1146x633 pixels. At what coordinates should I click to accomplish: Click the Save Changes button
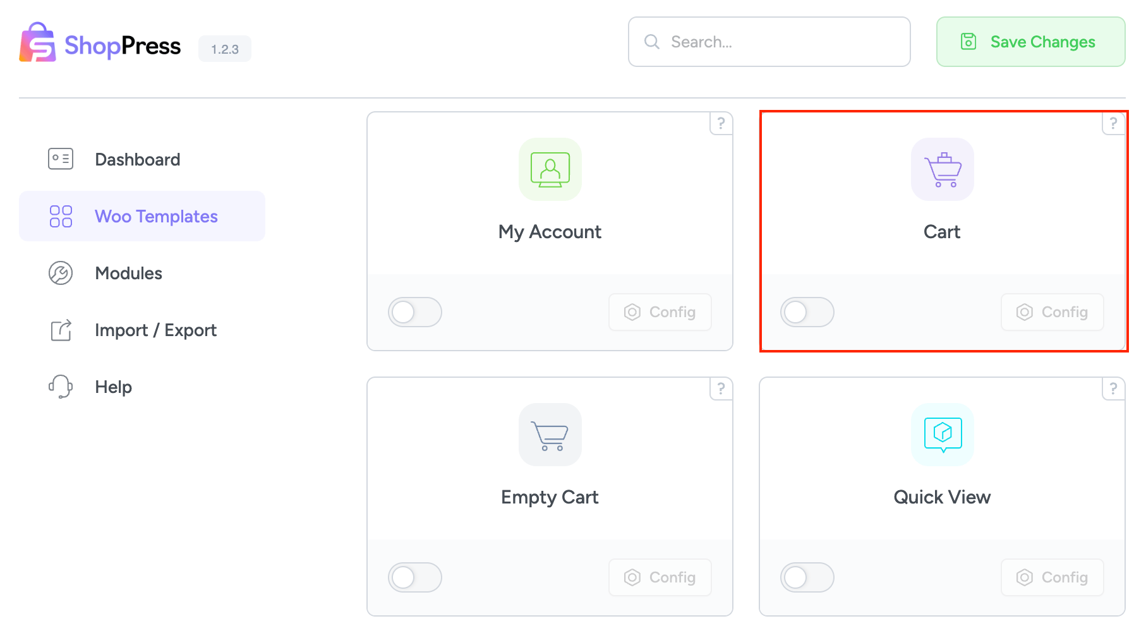[1030, 42]
